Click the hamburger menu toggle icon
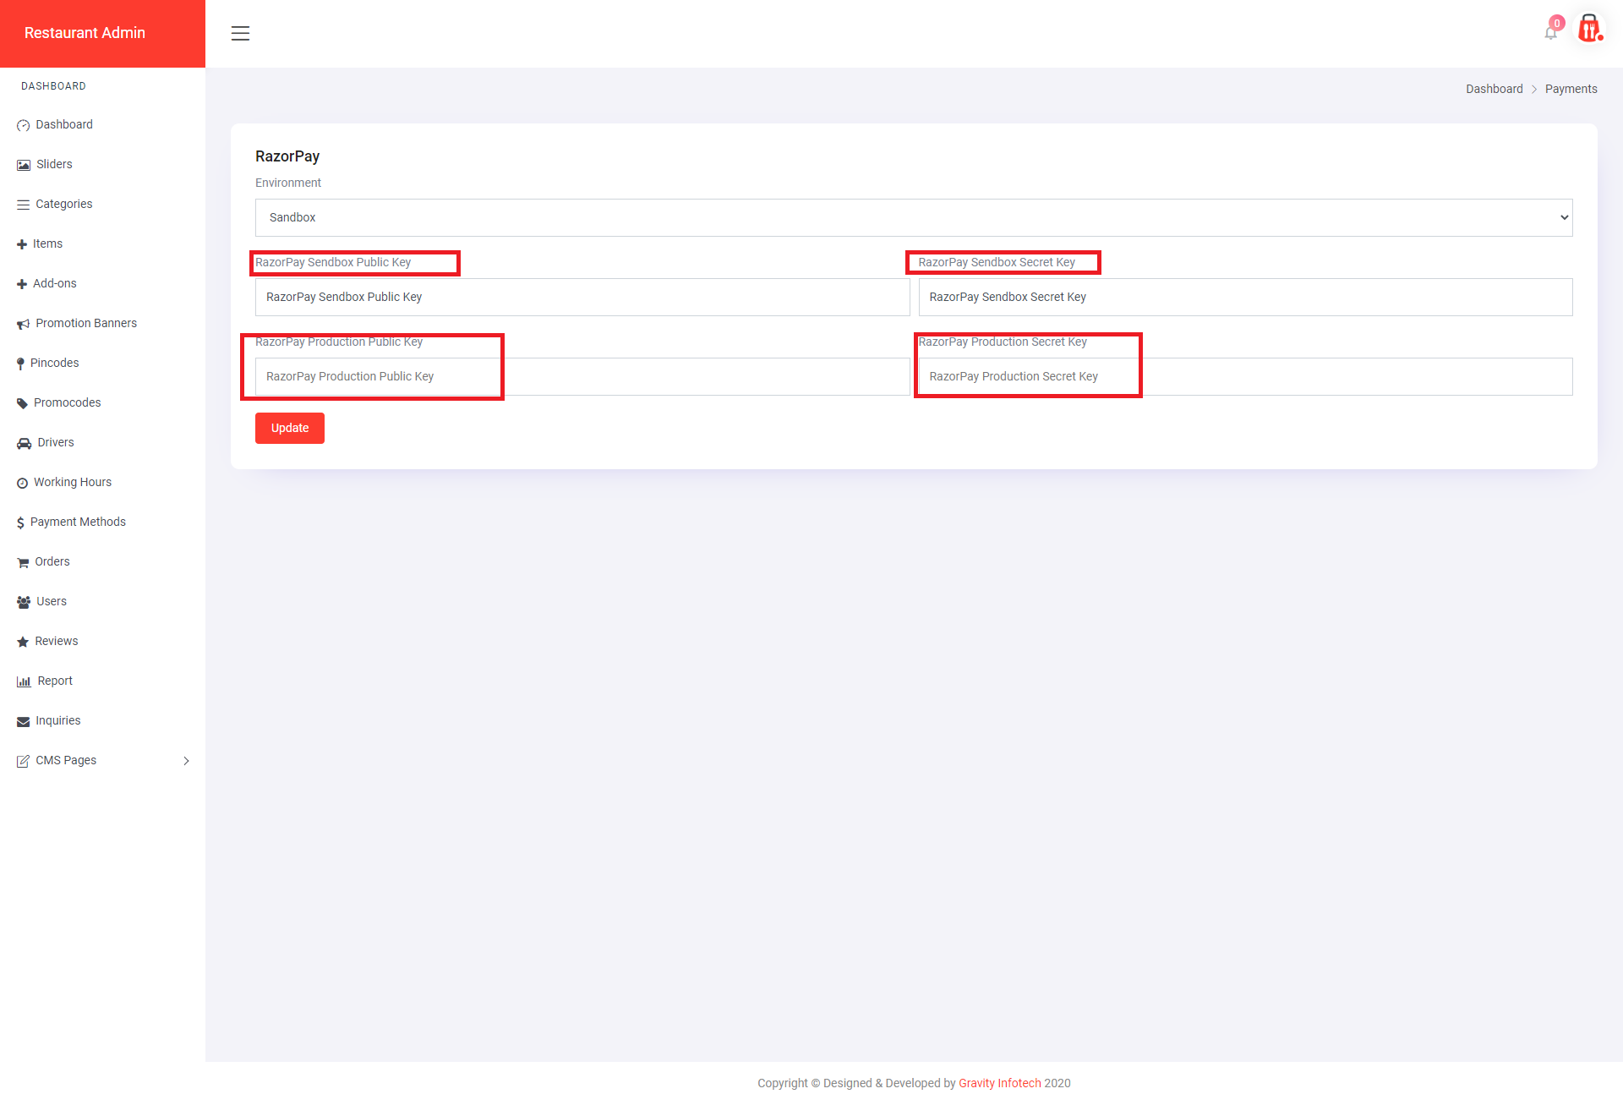 click(240, 33)
